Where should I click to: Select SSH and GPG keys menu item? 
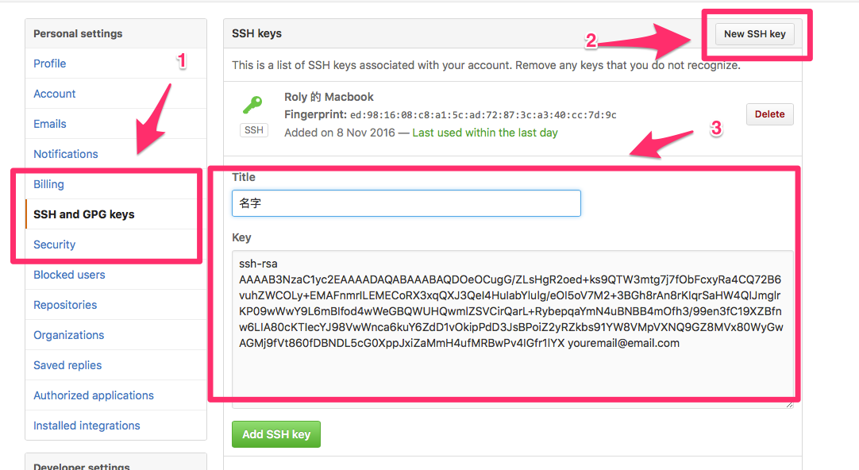click(x=84, y=214)
